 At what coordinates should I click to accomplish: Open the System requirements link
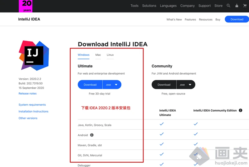coord(32,105)
